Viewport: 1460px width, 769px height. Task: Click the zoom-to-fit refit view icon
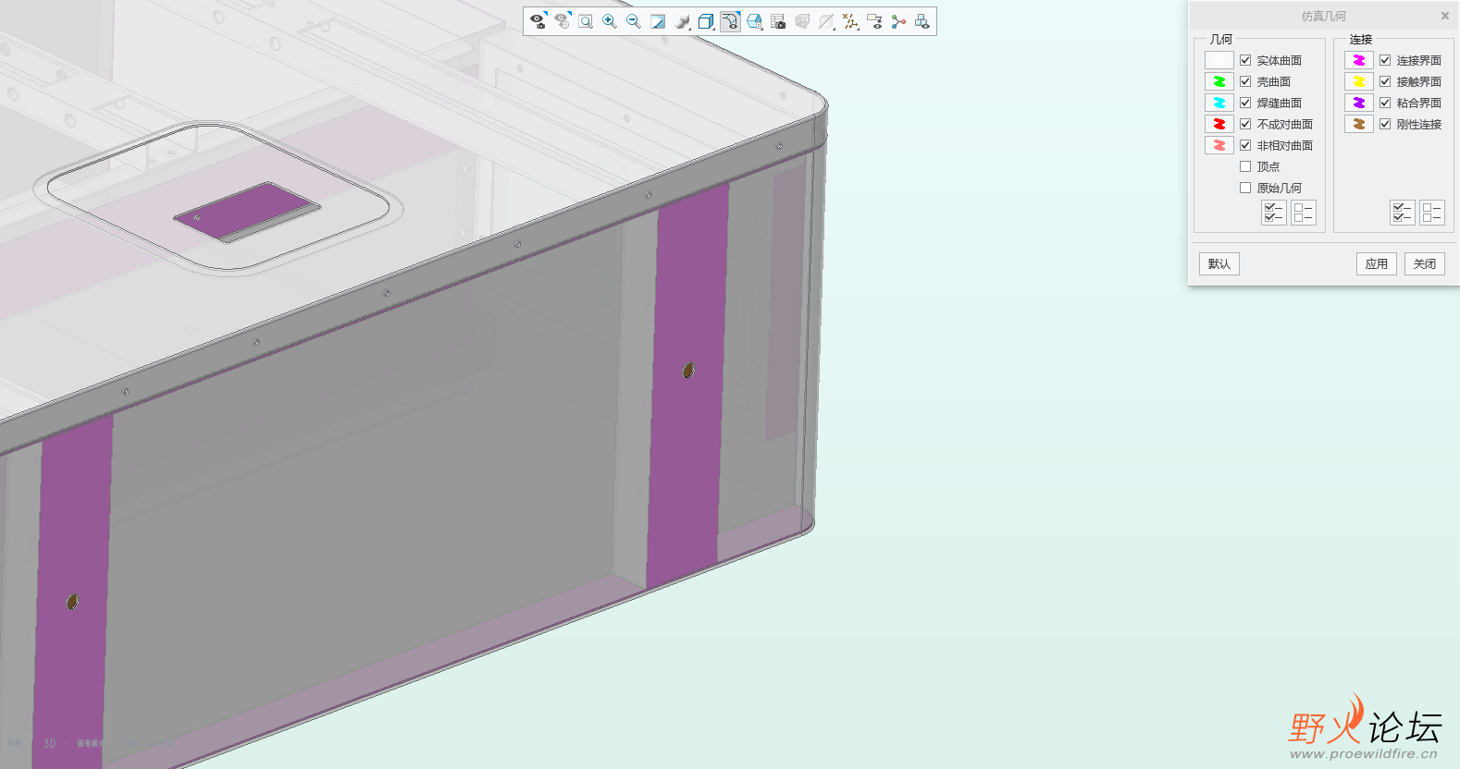point(586,21)
